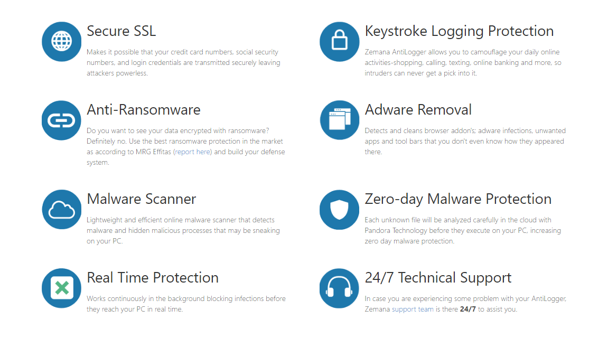Open the MRG Effitas 'report here' link
This screenshot has height=338, width=608.
pos(193,152)
